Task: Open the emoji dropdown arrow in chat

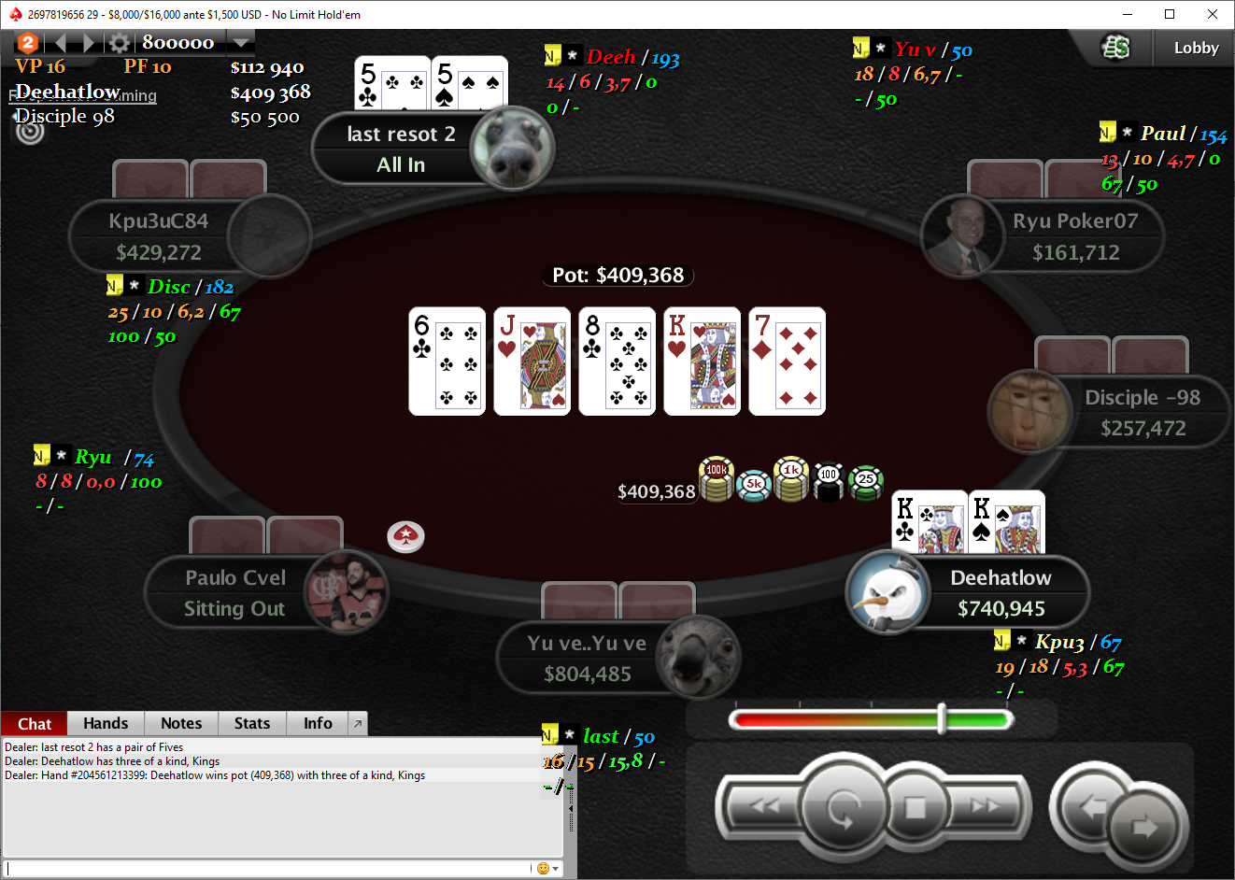Action: (556, 869)
